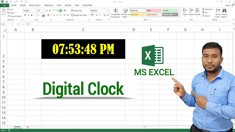Expand the cell styles gallery
Screen dimensions: 235x132
pos(180,16)
